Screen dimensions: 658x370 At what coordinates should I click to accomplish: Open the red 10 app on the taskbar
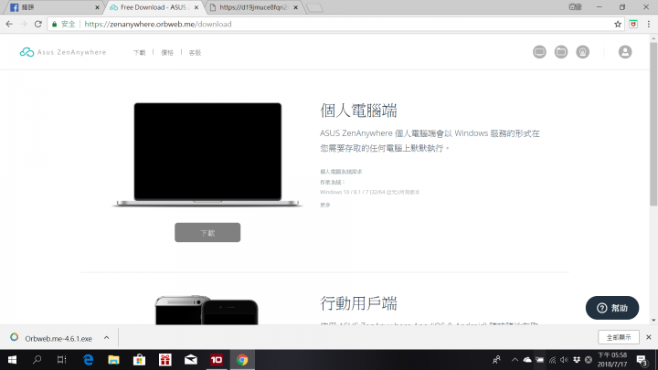217,360
